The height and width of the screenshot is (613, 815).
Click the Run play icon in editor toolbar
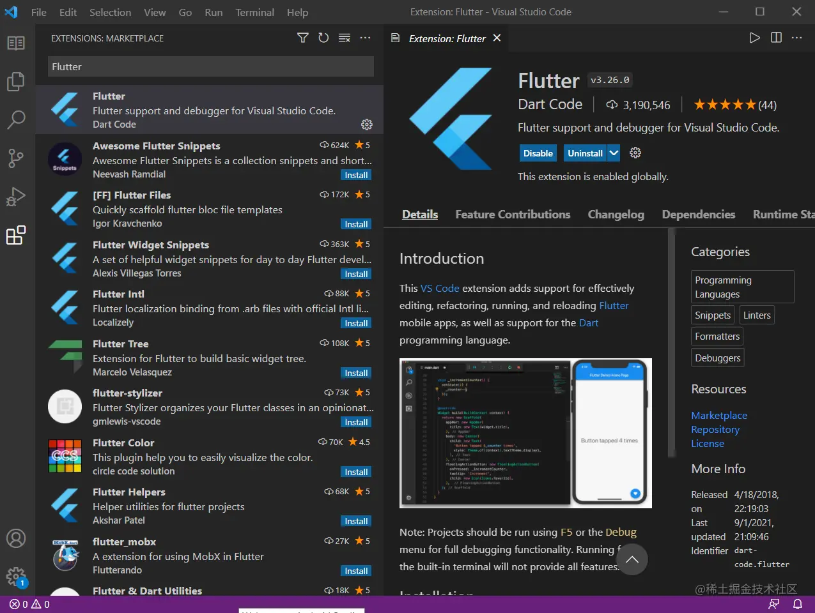pos(755,38)
